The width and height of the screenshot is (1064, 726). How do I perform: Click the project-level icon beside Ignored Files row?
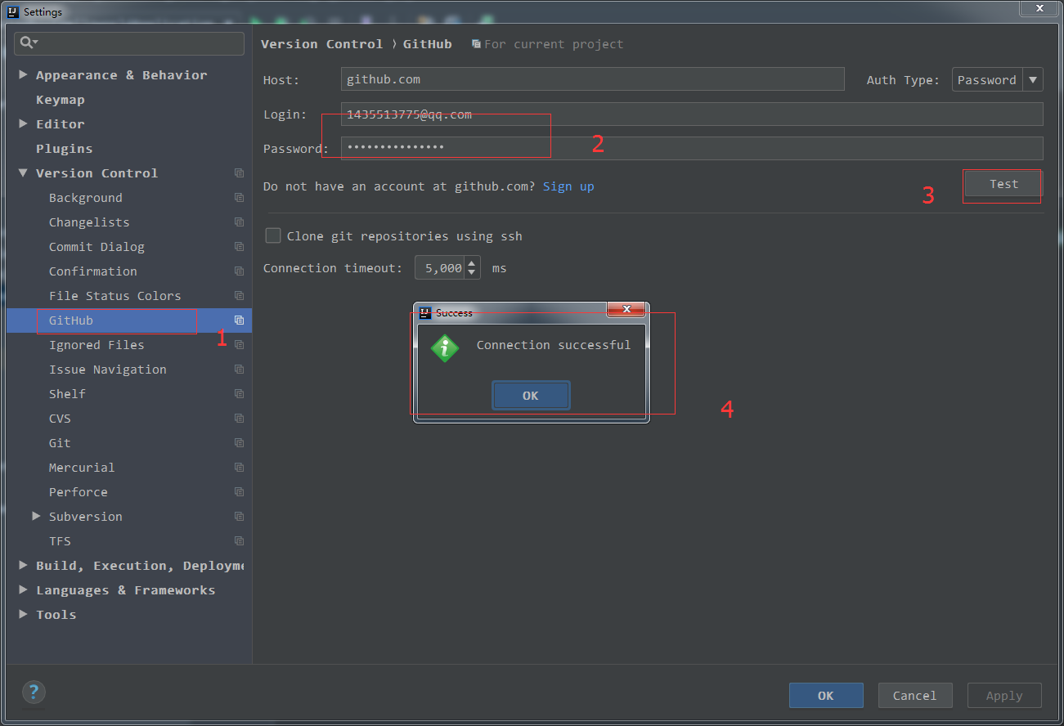click(x=239, y=345)
